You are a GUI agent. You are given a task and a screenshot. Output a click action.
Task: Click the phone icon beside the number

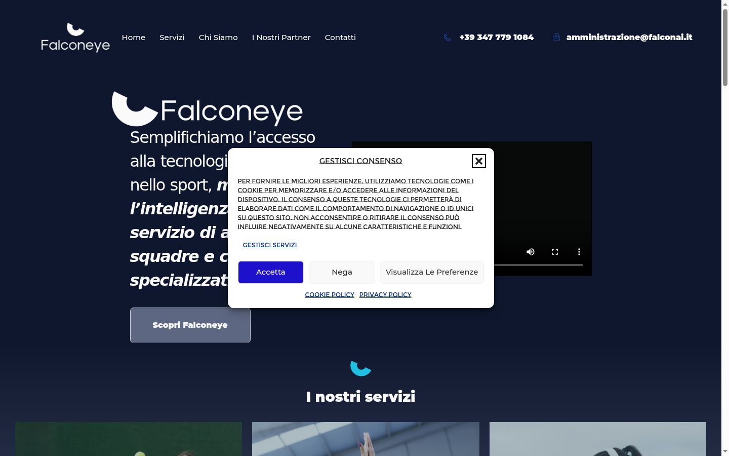coord(448,37)
